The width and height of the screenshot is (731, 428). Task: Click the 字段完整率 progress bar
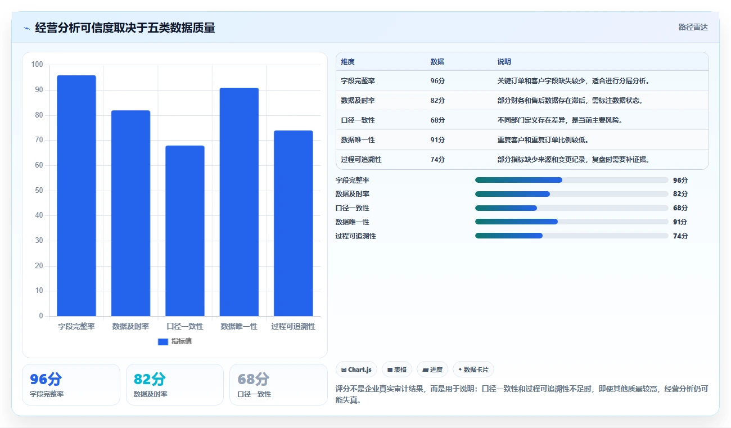pyautogui.click(x=572, y=180)
